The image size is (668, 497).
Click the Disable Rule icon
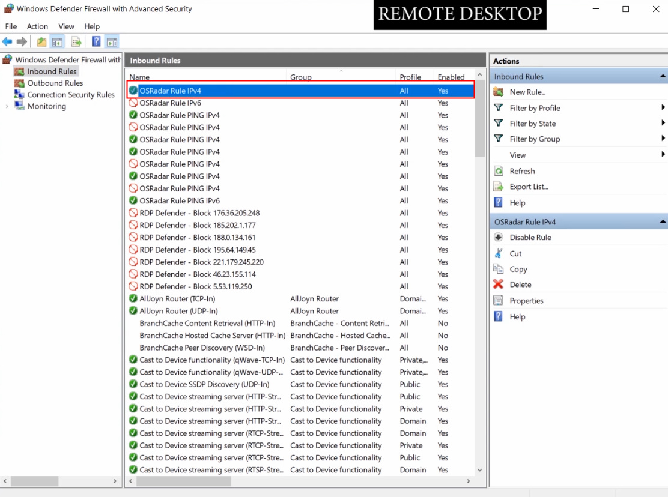point(499,238)
